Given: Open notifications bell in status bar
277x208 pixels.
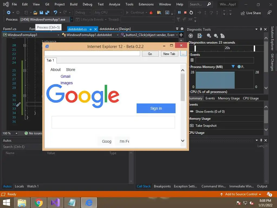Looking at the screenshot, I should point(269,194).
